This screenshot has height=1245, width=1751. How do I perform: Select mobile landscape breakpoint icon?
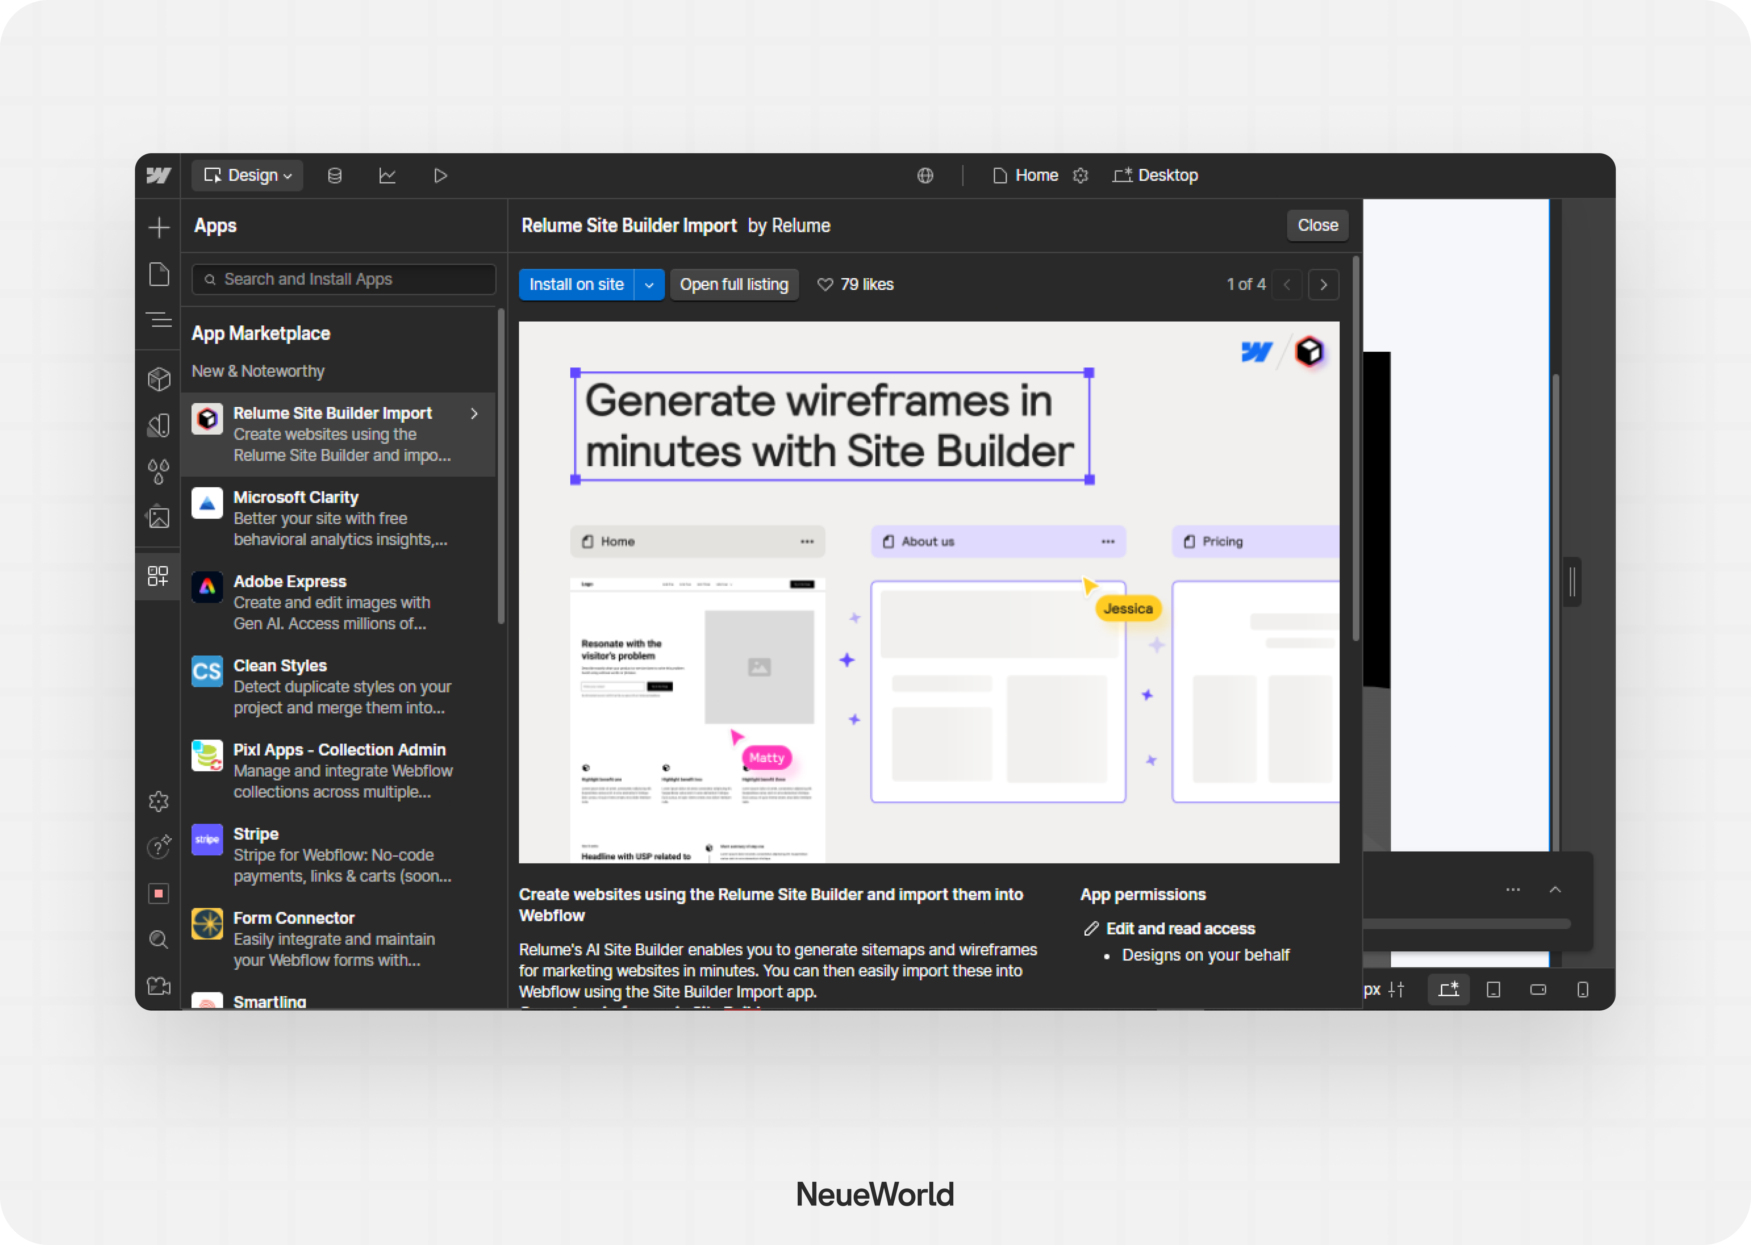pos(1538,990)
